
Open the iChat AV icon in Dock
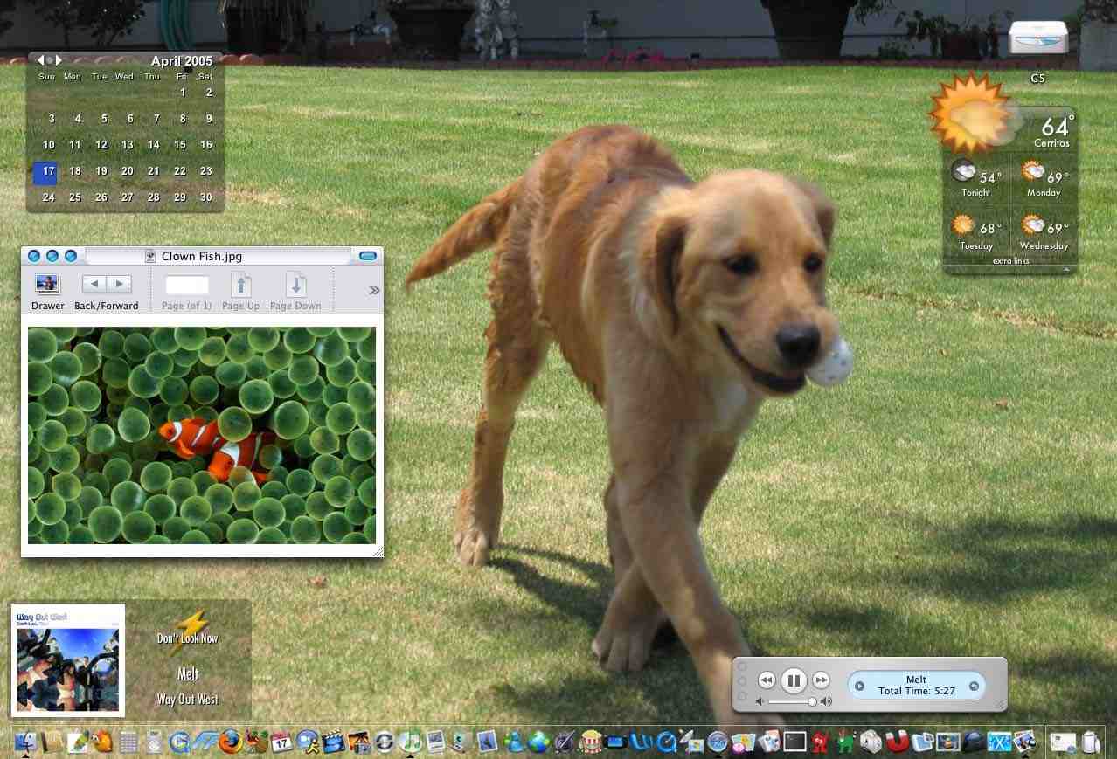307,742
